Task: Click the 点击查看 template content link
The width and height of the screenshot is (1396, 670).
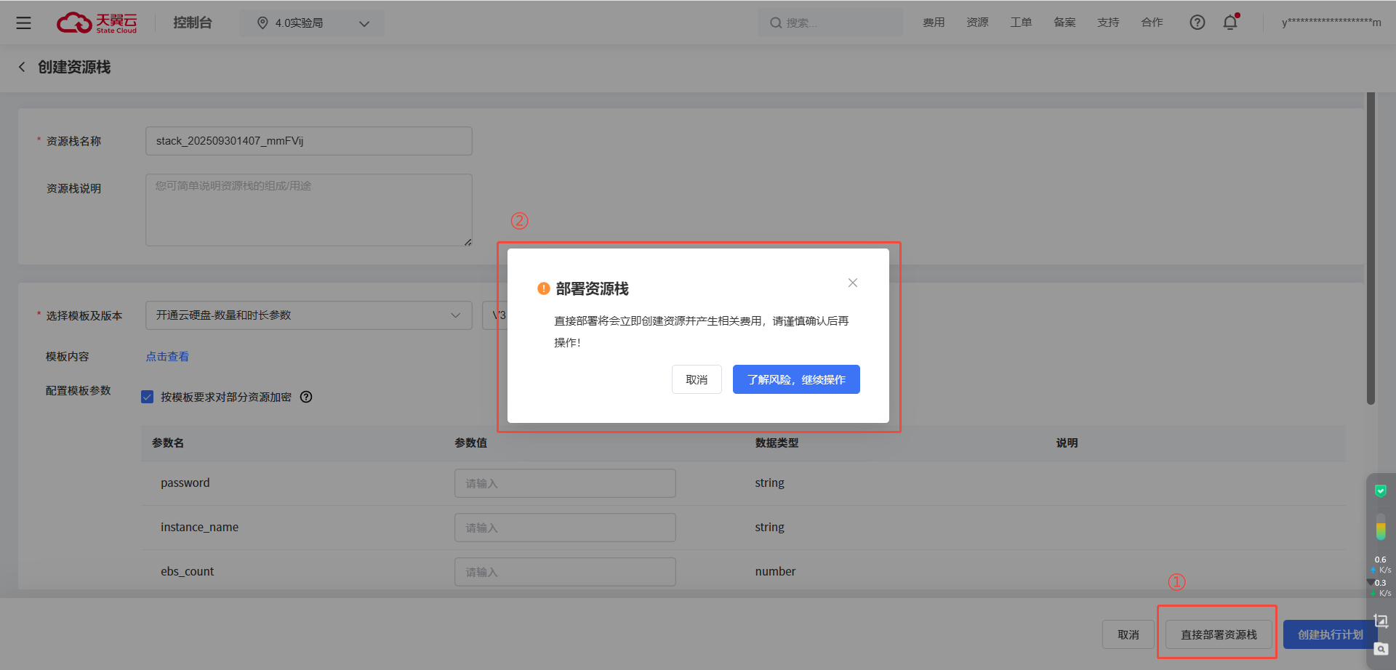Action: 167,356
